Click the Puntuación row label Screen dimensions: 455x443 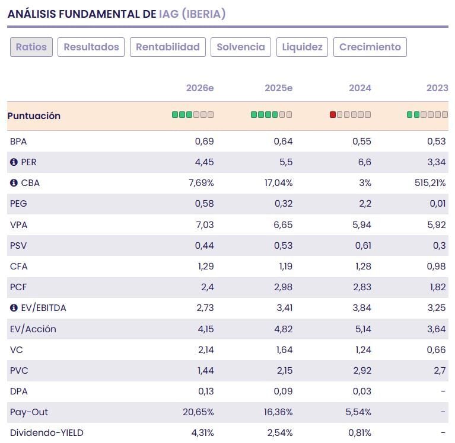click(34, 116)
